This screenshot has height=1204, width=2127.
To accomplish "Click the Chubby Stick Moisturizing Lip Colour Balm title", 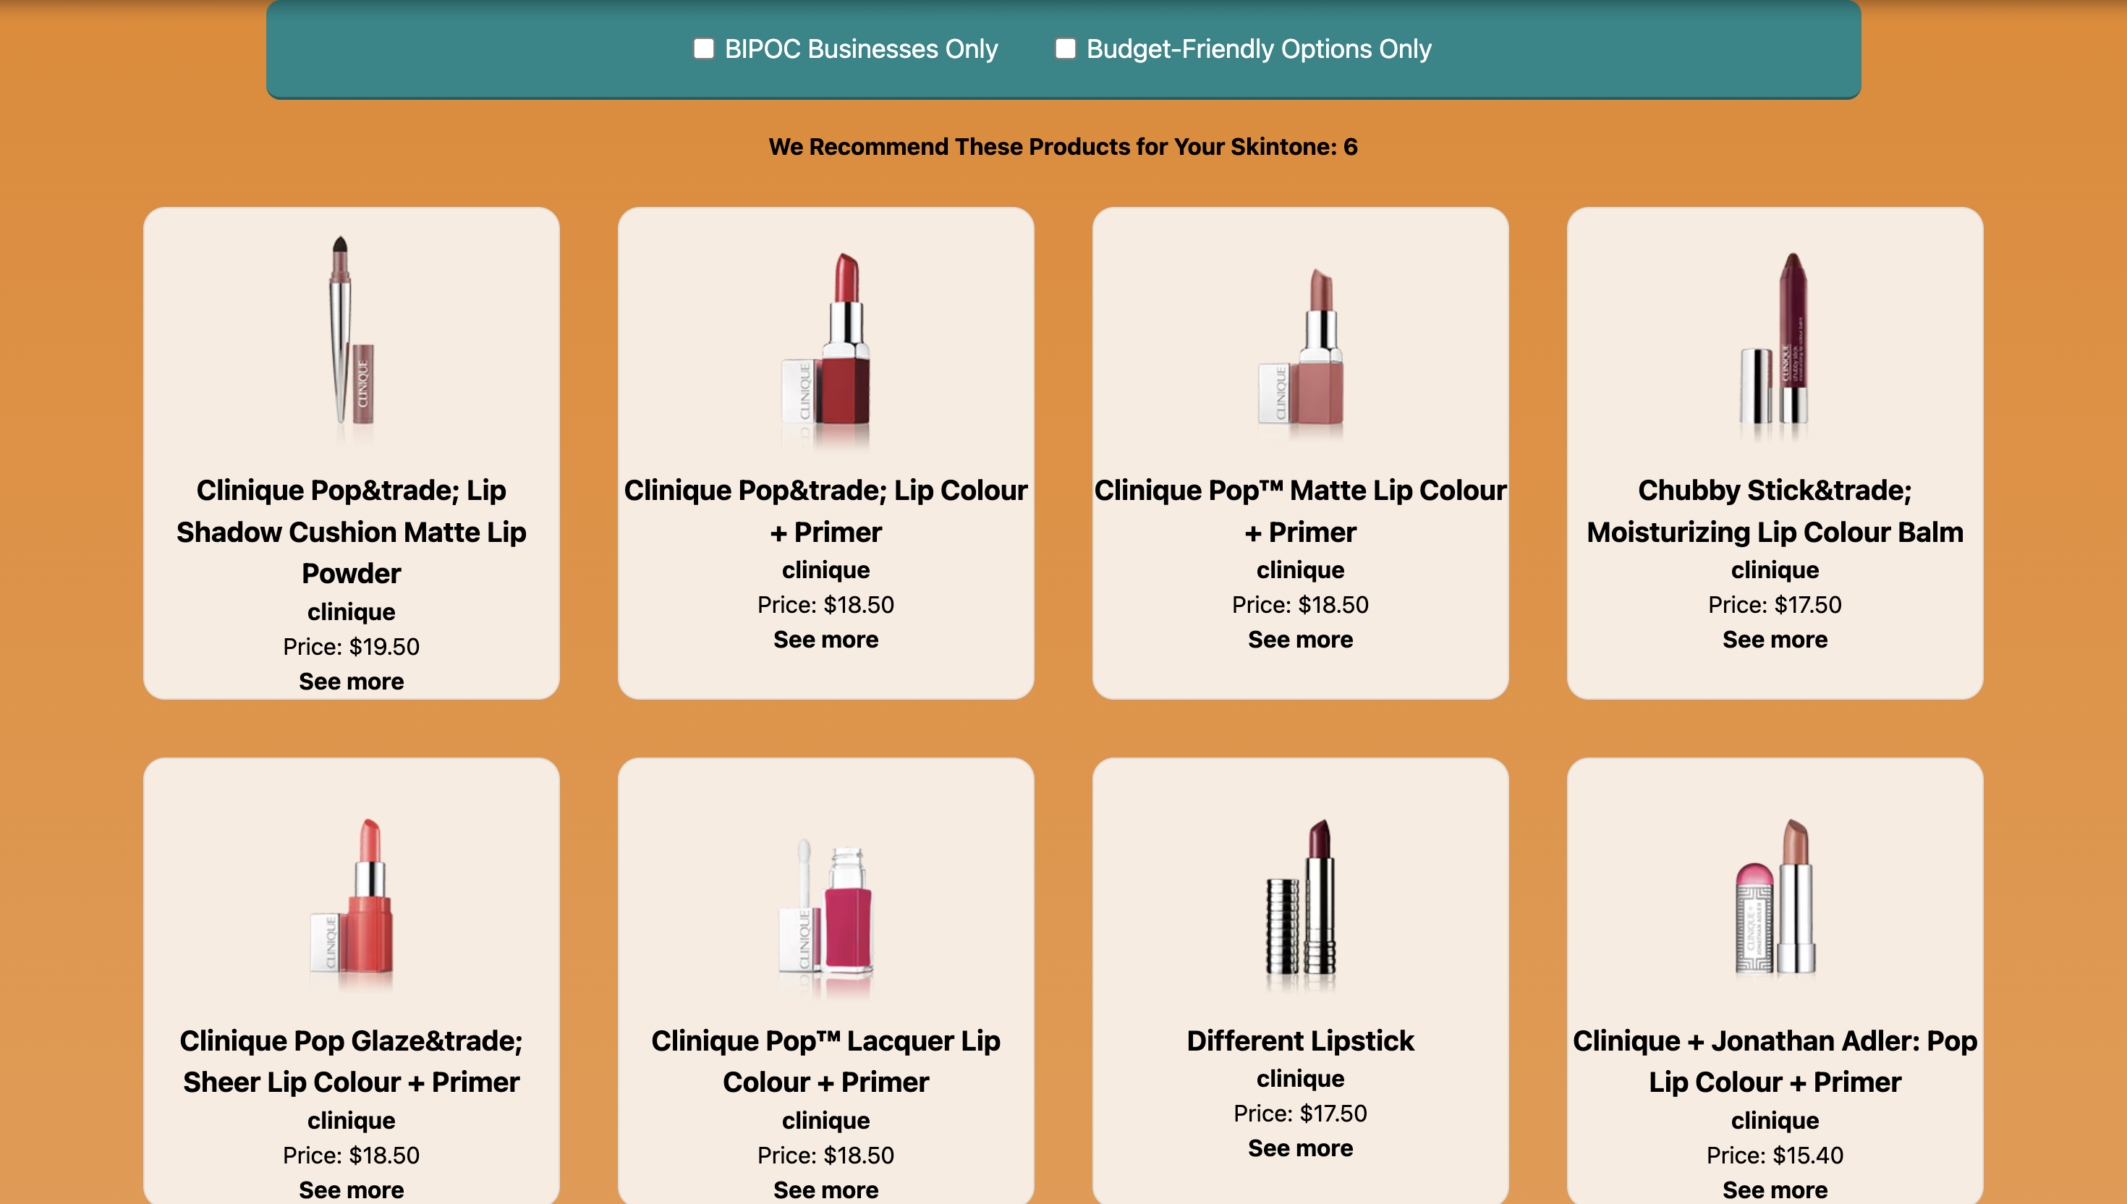I will click(x=1775, y=511).
